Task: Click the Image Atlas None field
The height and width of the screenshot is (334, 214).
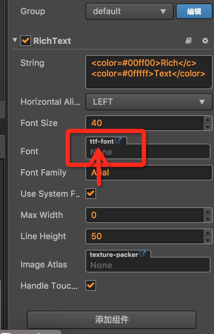Action: coord(148,265)
